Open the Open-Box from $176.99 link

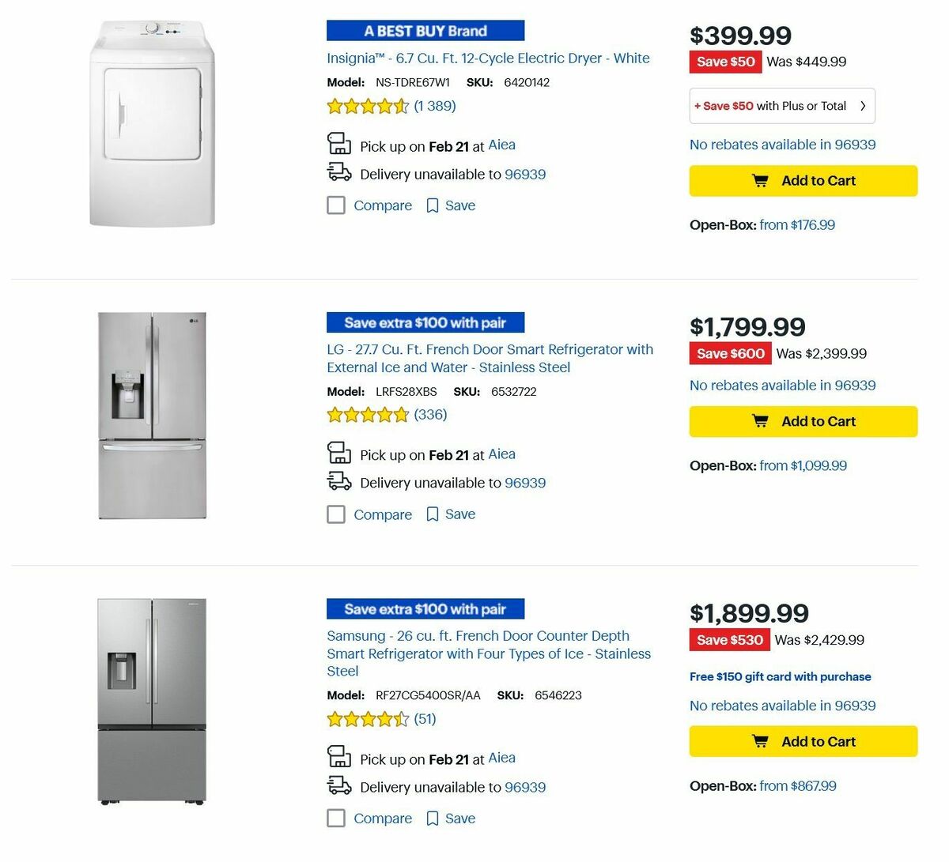797,224
